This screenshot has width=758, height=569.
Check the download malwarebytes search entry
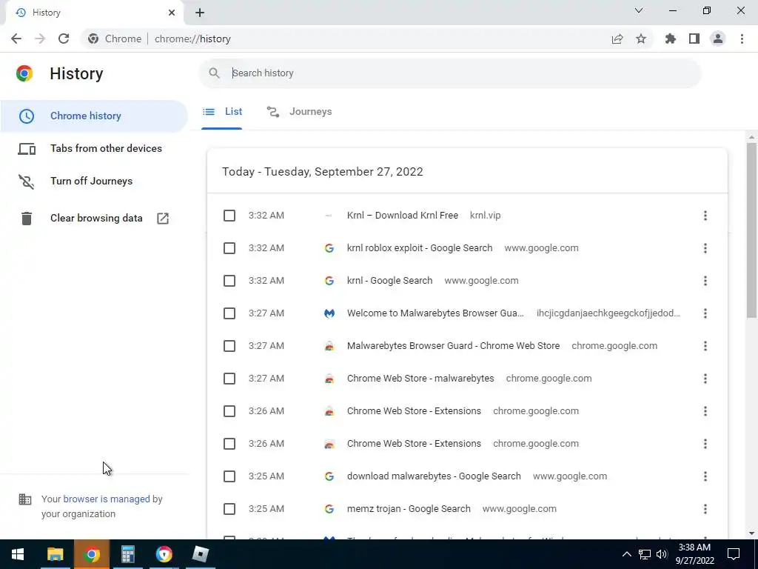point(229,476)
